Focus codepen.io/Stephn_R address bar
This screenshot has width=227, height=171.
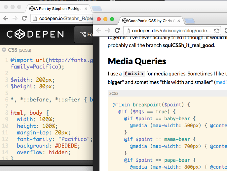click(62, 18)
